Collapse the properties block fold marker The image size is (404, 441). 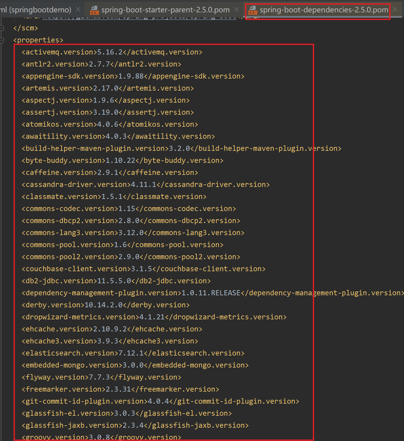[2, 40]
